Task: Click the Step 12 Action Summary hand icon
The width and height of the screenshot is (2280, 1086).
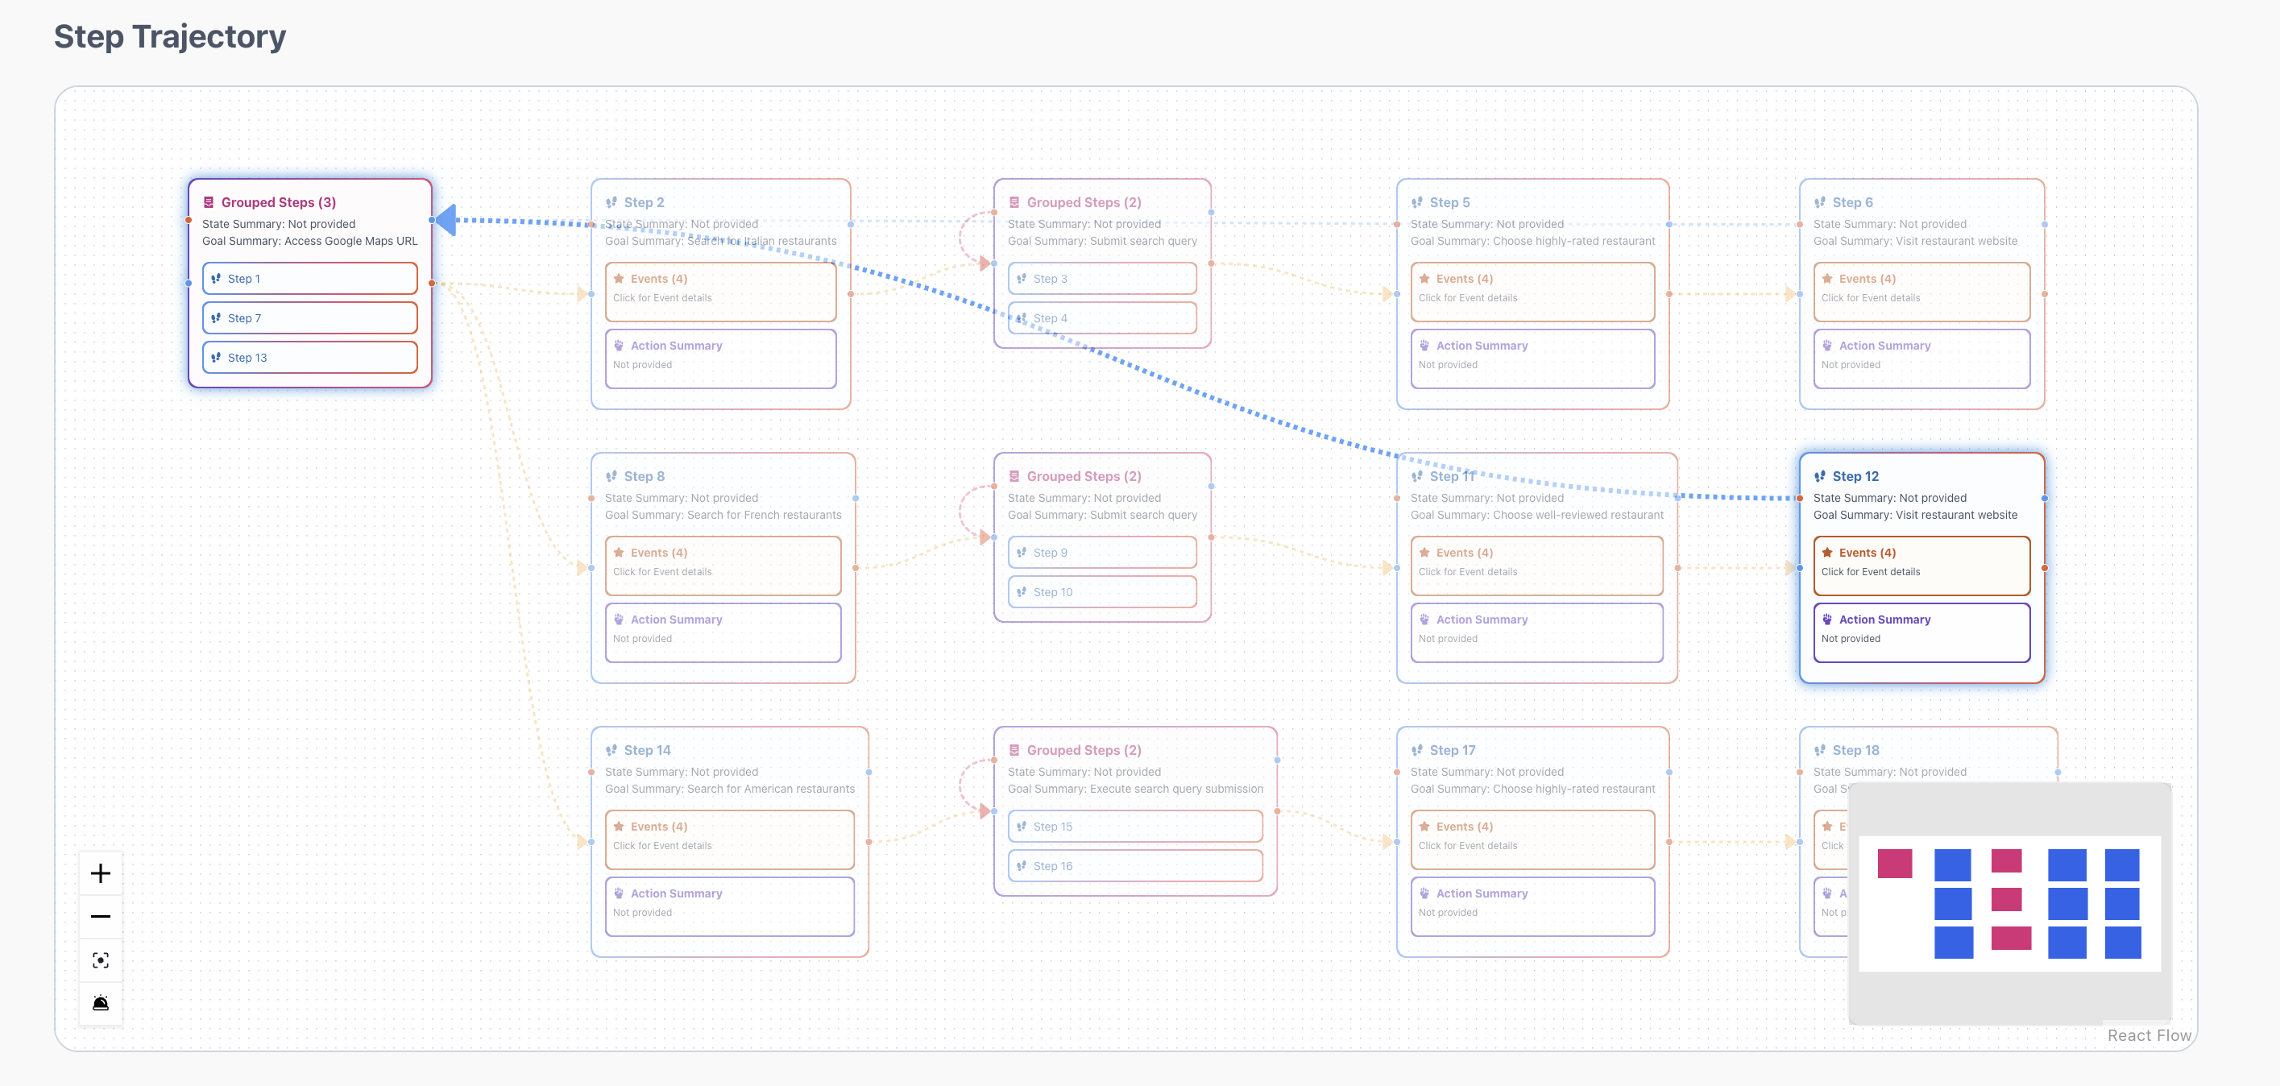Action: tap(1827, 620)
